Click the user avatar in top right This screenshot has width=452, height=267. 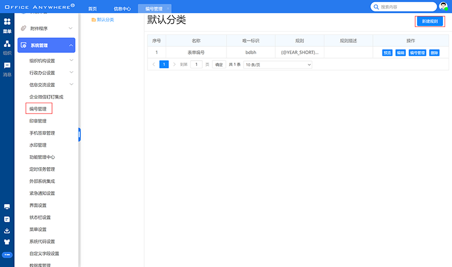(444, 6)
